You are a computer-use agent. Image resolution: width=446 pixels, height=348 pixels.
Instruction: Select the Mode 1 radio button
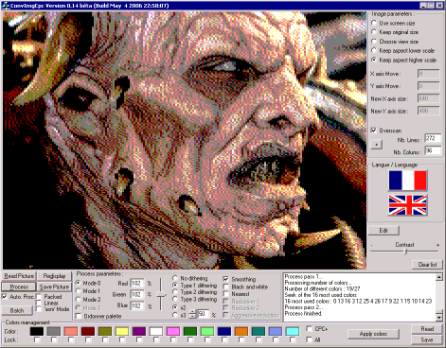tap(79, 291)
